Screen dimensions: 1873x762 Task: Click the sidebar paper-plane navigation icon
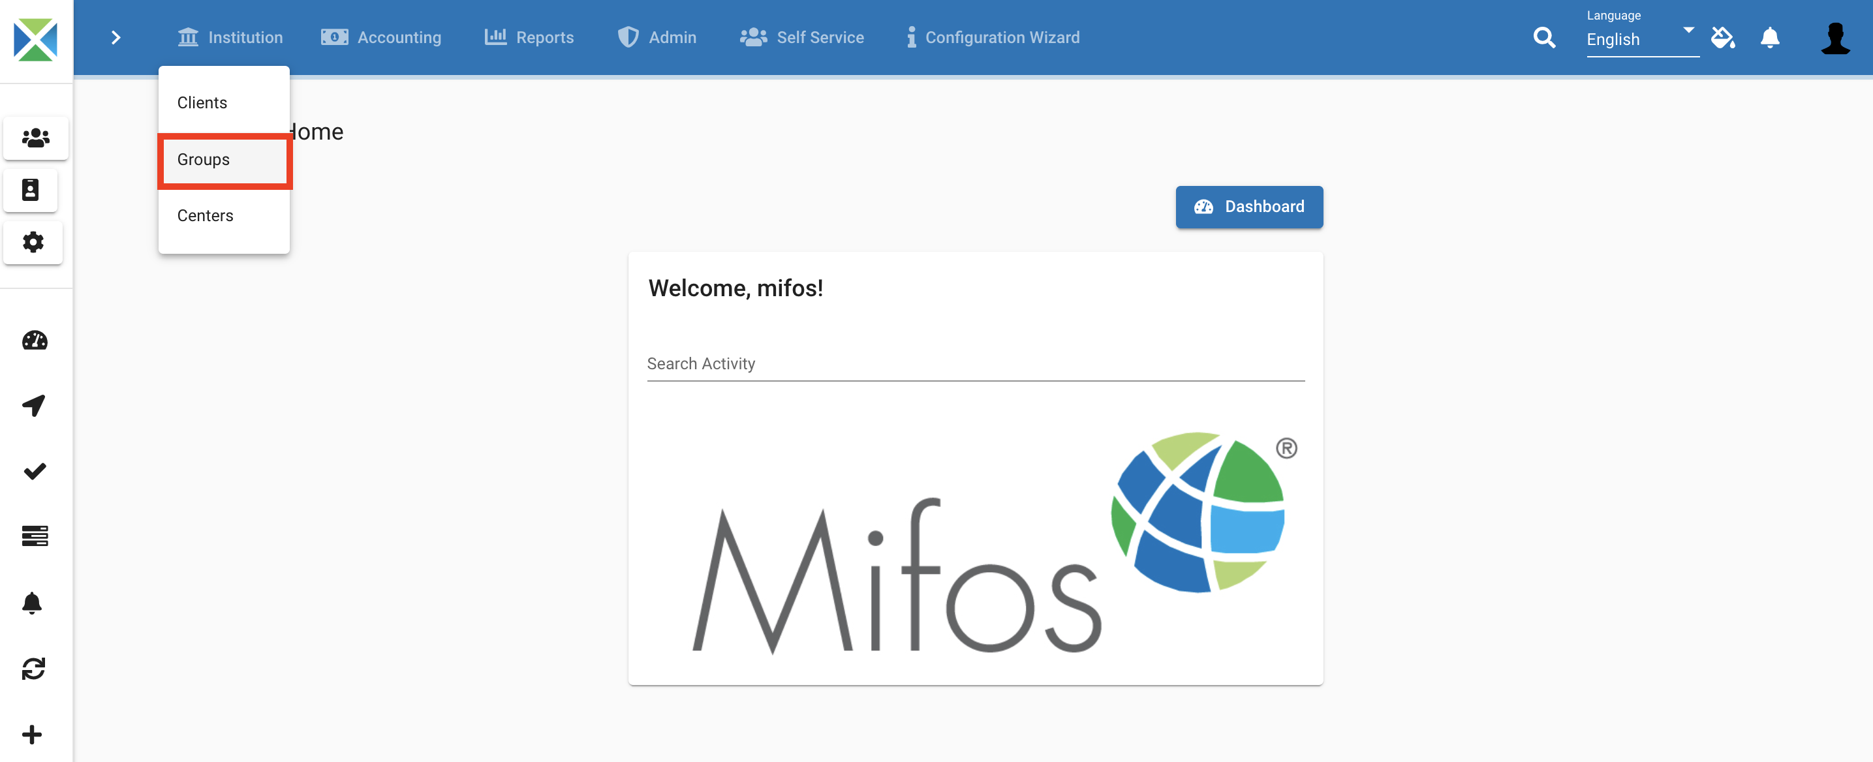point(34,405)
